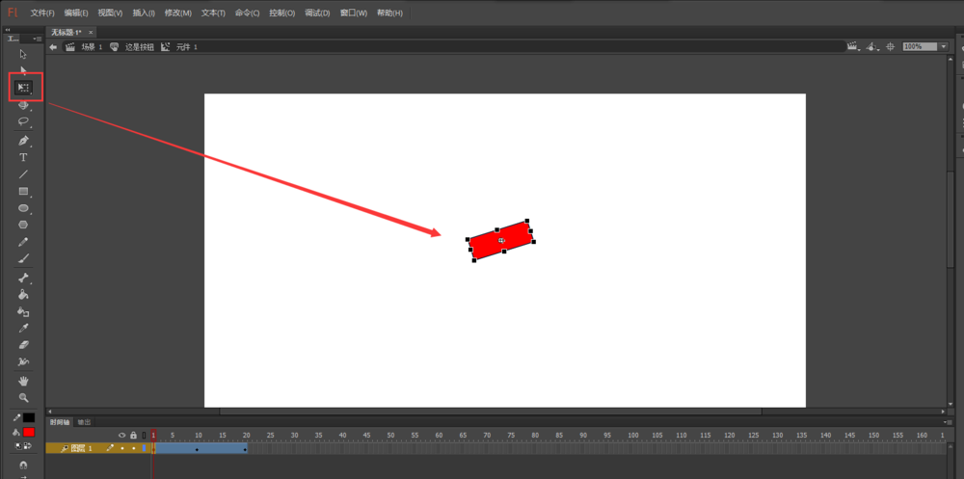The height and width of the screenshot is (479, 964).
Task: Select the Zoom magnifier tool
Action: (x=23, y=398)
